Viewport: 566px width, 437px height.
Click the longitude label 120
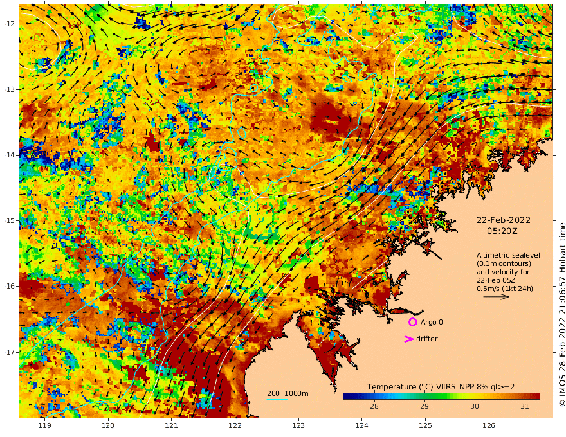point(108,425)
